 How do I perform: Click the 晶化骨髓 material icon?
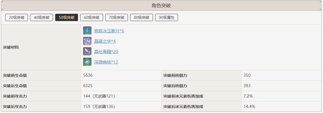click(x=87, y=51)
